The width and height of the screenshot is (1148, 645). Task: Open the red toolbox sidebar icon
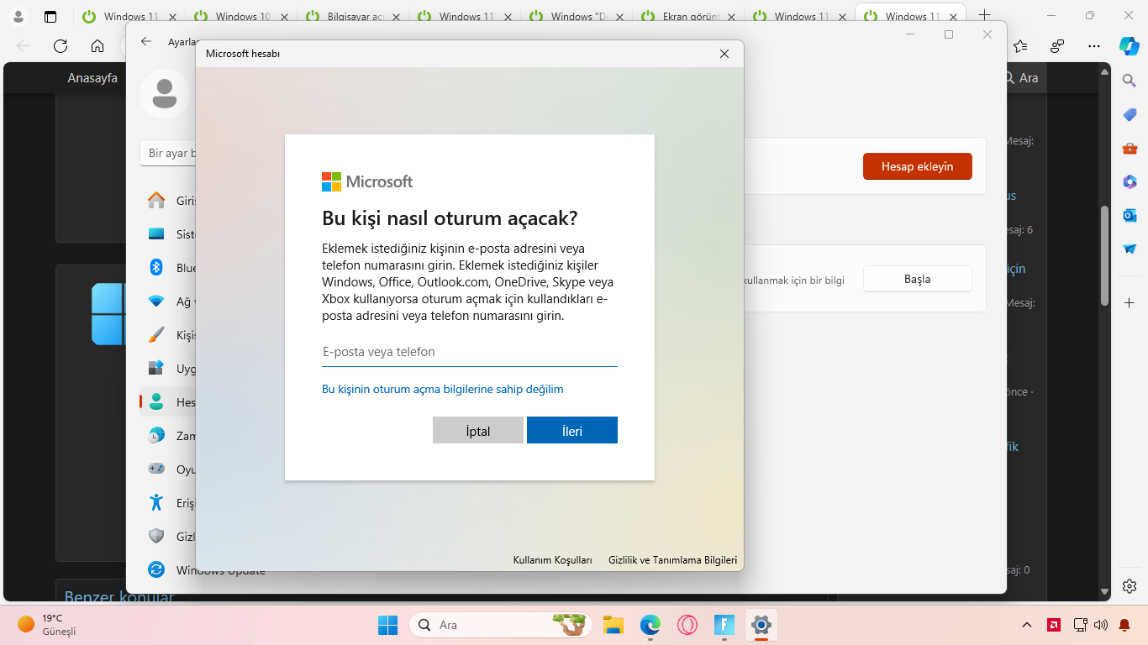tap(1130, 148)
